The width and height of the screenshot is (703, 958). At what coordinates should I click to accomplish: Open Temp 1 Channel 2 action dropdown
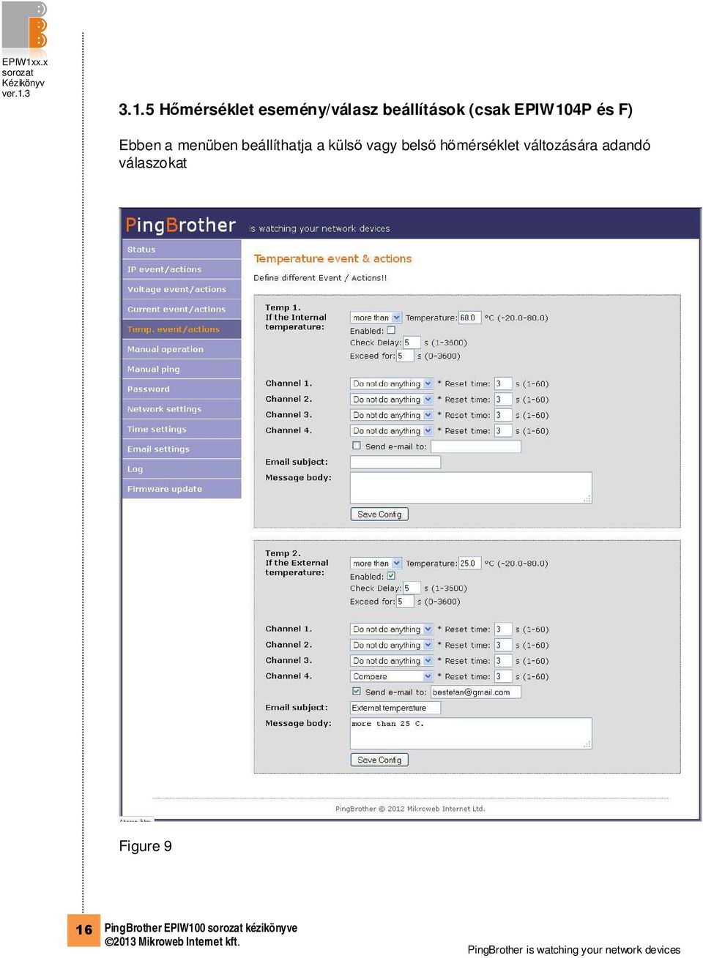point(392,400)
